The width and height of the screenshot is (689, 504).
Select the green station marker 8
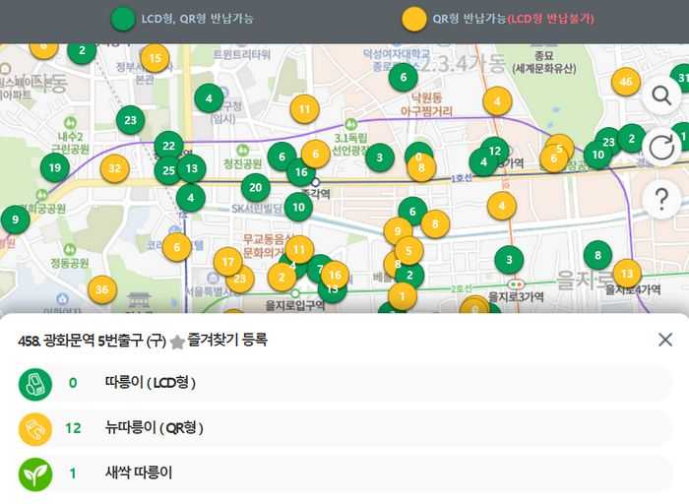[597, 255]
